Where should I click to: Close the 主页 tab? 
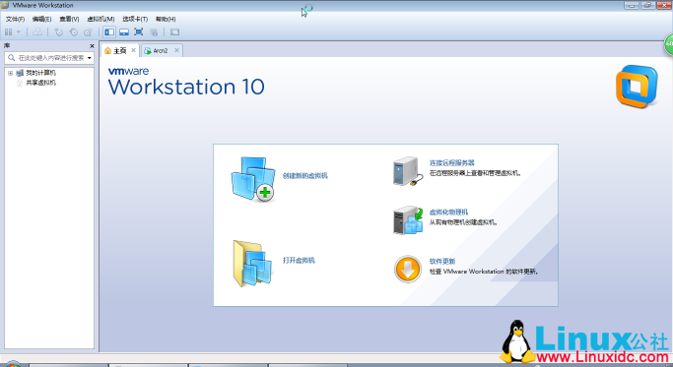(x=133, y=50)
